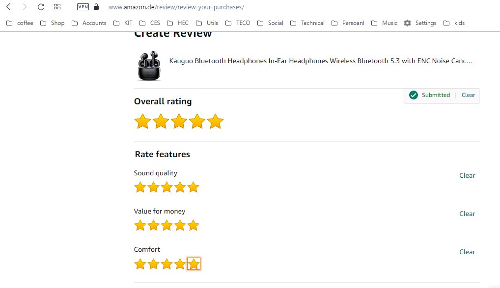Screen dimensions: 500x288
Task: Rate Comfort one star
Action: [140, 264]
